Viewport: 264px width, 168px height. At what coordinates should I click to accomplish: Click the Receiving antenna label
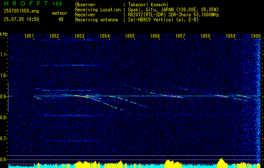coord(97,20)
